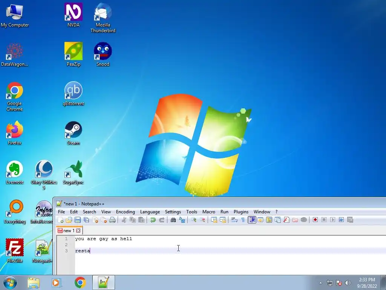Click the Print toolbar icon

pos(112,220)
